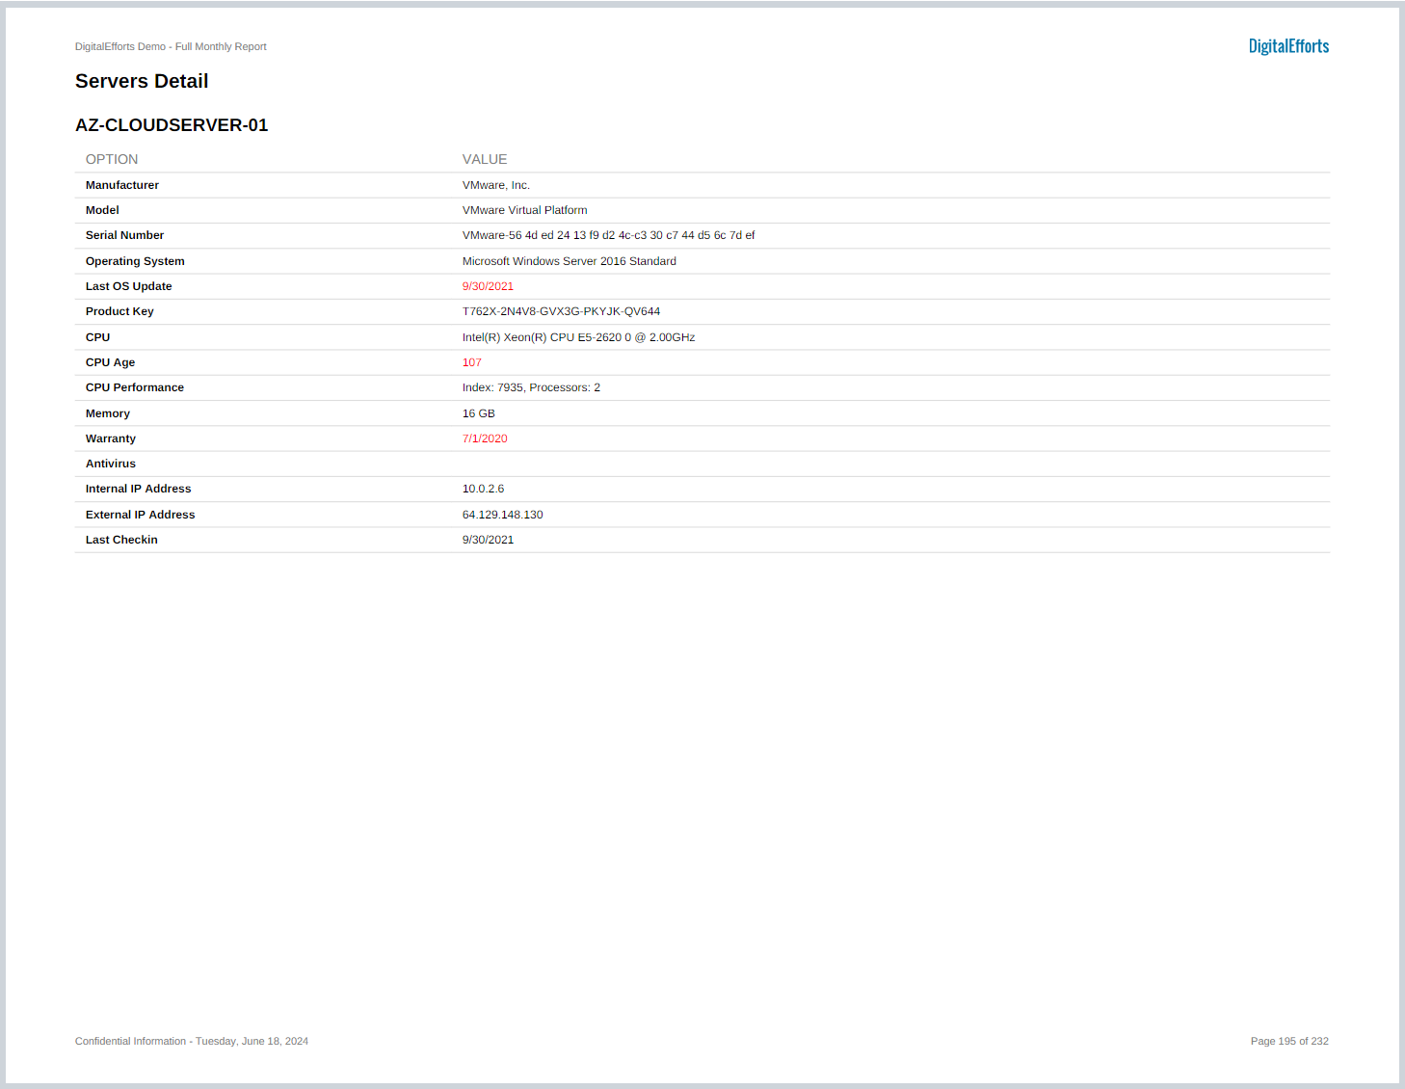Select the T762X-2N4V8 product key value
Screen dimensions: 1405x1089
click(562, 311)
